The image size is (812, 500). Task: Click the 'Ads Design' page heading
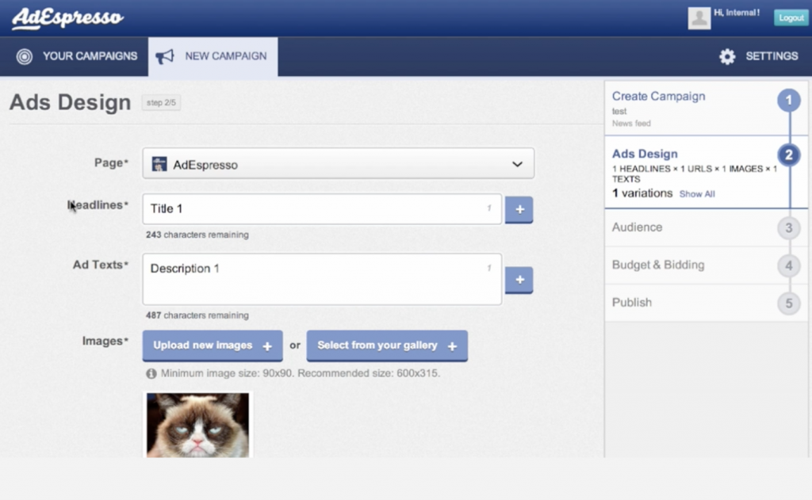[70, 102]
